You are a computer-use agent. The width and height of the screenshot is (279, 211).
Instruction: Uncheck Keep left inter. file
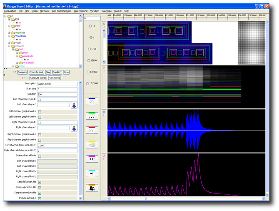pos(40,182)
